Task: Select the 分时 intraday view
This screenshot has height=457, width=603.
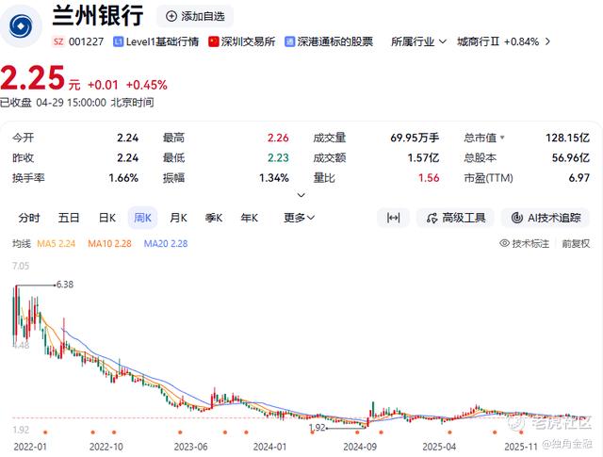Action: pos(29,218)
